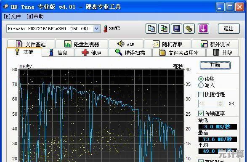Viewport: 247px width, 162px height.
Task: Click the blue info icon on 信息 tab
Action: [x=51, y=53]
